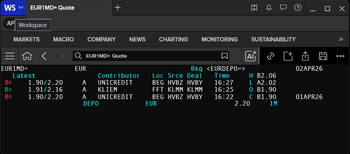Add a new tab with the plus button

[118, 8]
